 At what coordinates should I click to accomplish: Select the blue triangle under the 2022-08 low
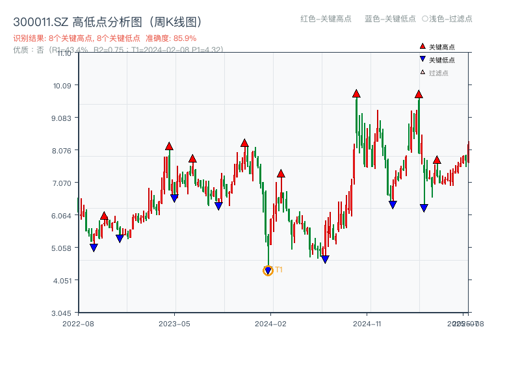(94, 246)
